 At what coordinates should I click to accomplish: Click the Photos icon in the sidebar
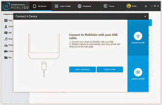[x=6, y=45]
